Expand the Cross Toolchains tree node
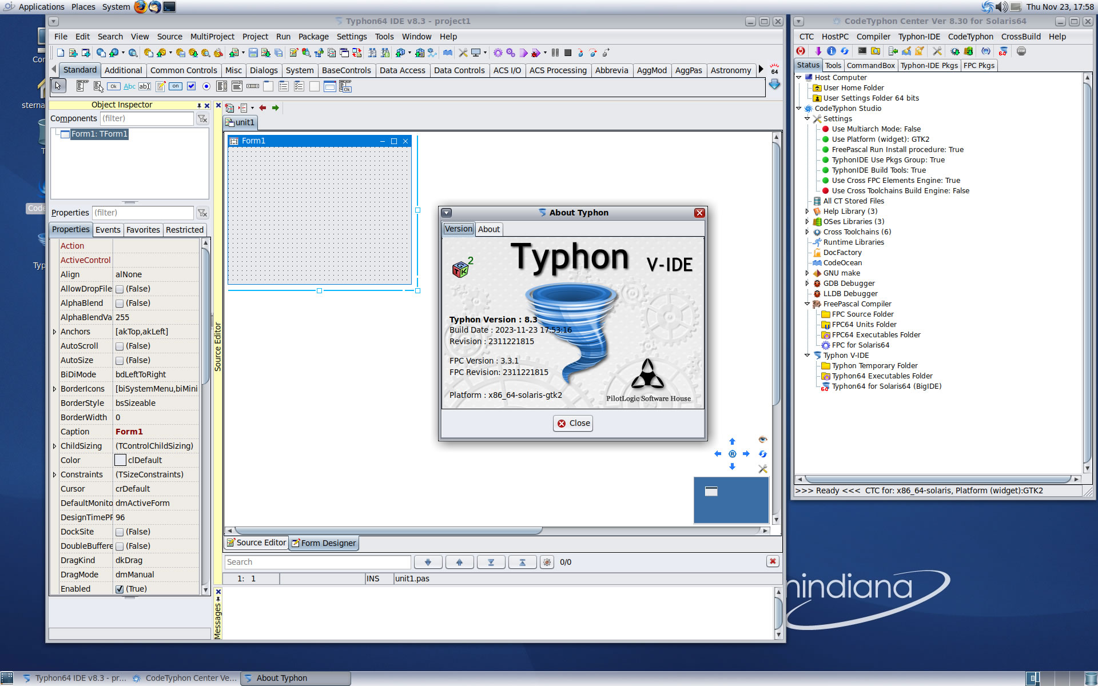Viewport: 1098px width, 686px height. pyautogui.click(x=807, y=232)
